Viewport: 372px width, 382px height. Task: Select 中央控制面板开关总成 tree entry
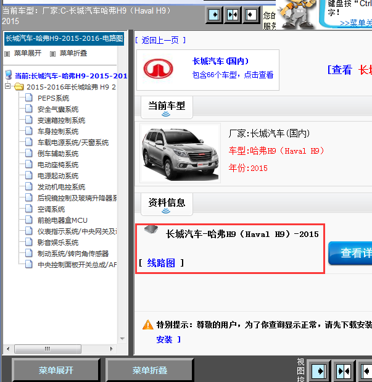pos(77,265)
